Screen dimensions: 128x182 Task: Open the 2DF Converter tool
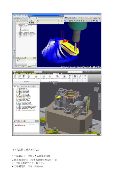(x=29, y=76)
